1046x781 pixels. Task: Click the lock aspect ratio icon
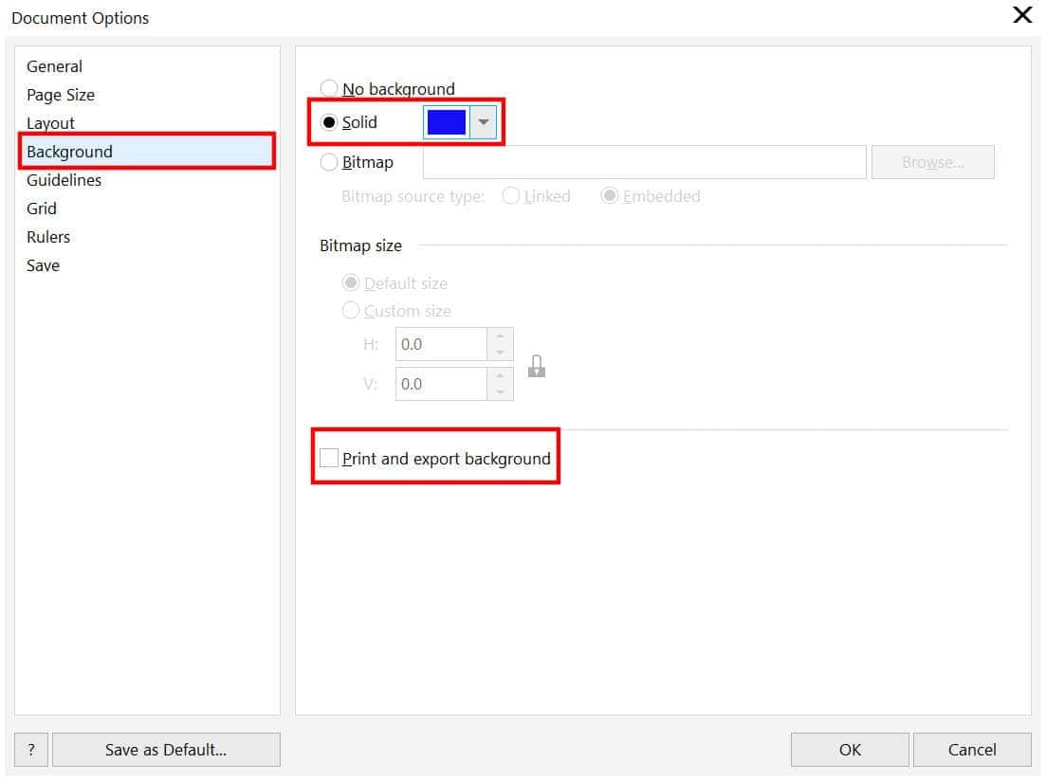tap(537, 366)
